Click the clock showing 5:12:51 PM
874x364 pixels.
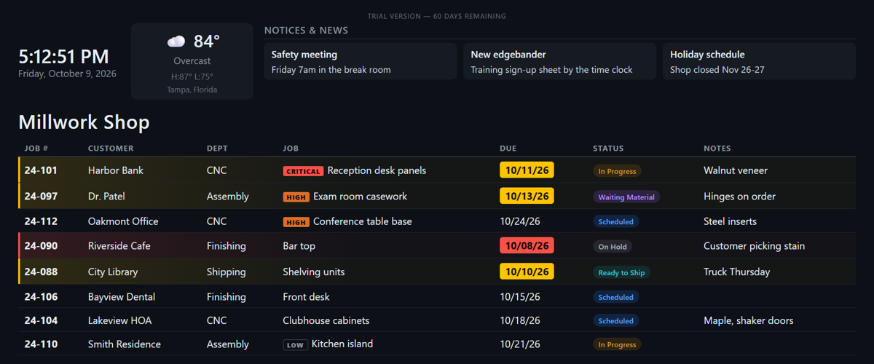pyautogui.click(x=63, y=56)
